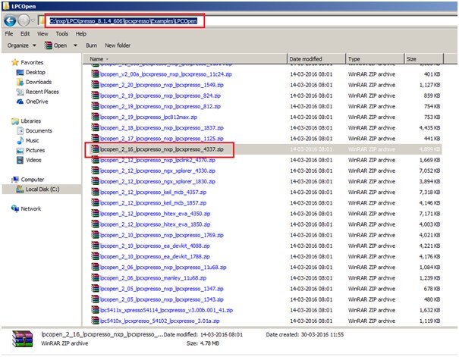Click archive icon of lpcxpresso_1549.zip
Screen dimensions: 459x357
(x=95, y=85)
